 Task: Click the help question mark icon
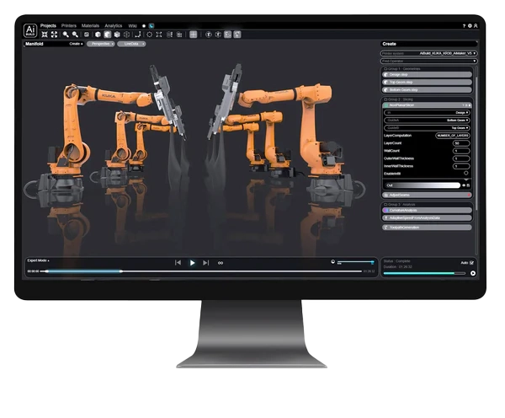(464, 26)
